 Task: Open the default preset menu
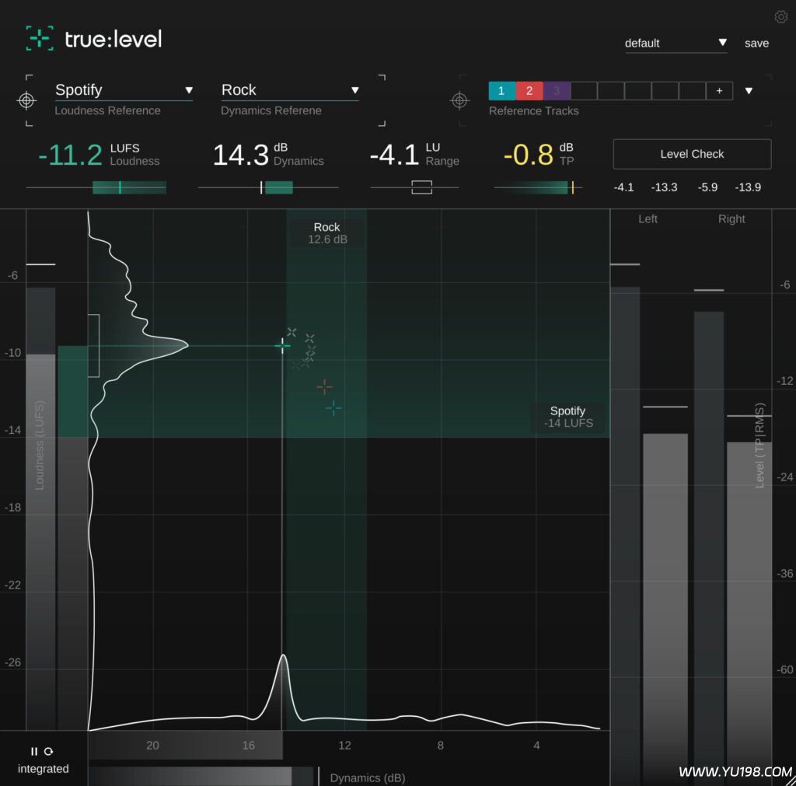(675, 43)
